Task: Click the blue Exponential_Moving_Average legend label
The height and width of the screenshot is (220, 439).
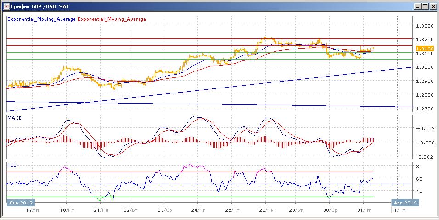Action: click(x=42, y=19)
